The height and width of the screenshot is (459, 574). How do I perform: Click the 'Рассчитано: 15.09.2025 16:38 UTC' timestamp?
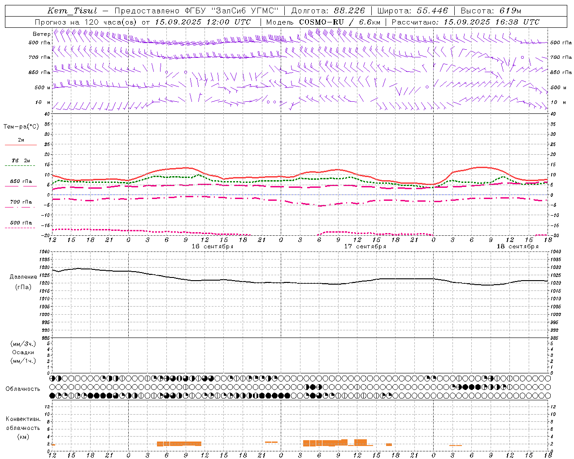pos(465,22)
